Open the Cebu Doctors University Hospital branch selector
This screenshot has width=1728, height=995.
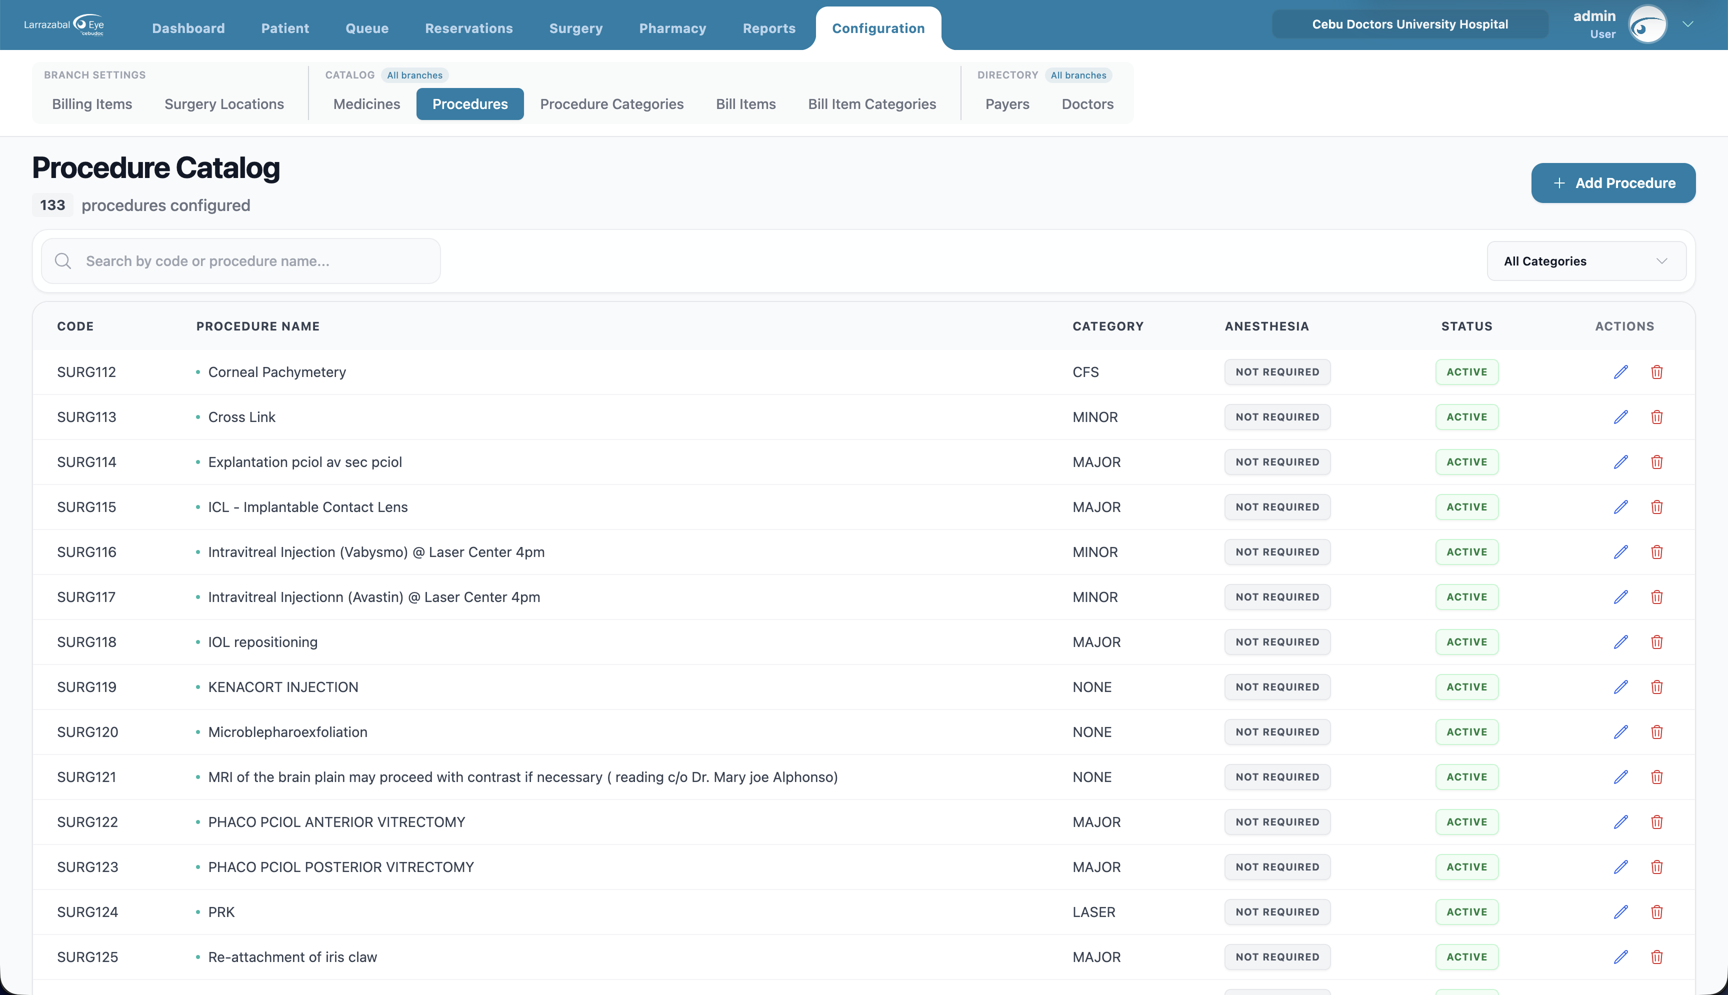pos(1409,24)
